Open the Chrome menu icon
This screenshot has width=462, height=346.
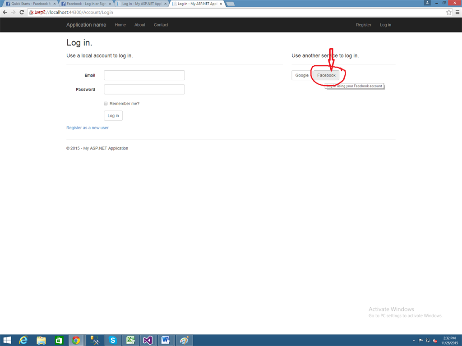click(457, 12)
